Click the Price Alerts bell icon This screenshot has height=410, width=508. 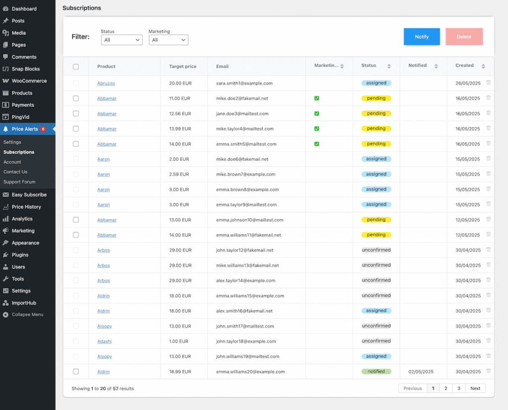click(6, 129)
